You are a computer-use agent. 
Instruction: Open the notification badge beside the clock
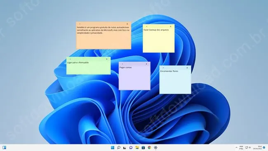click(264, 148)
